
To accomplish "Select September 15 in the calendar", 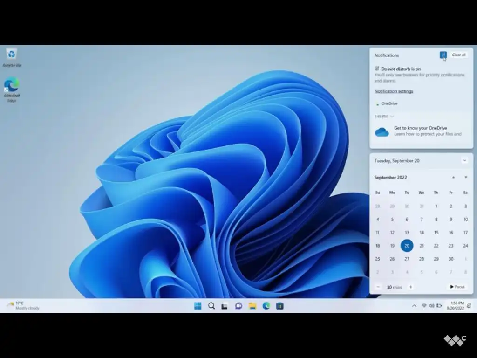I will pos(436,233).
